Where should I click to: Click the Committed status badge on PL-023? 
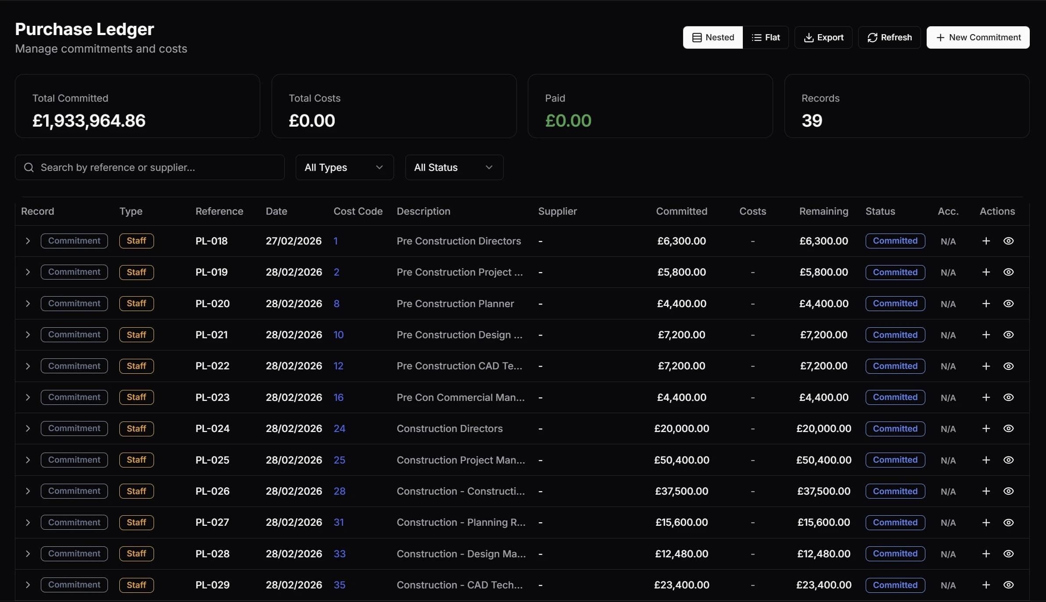895,397
